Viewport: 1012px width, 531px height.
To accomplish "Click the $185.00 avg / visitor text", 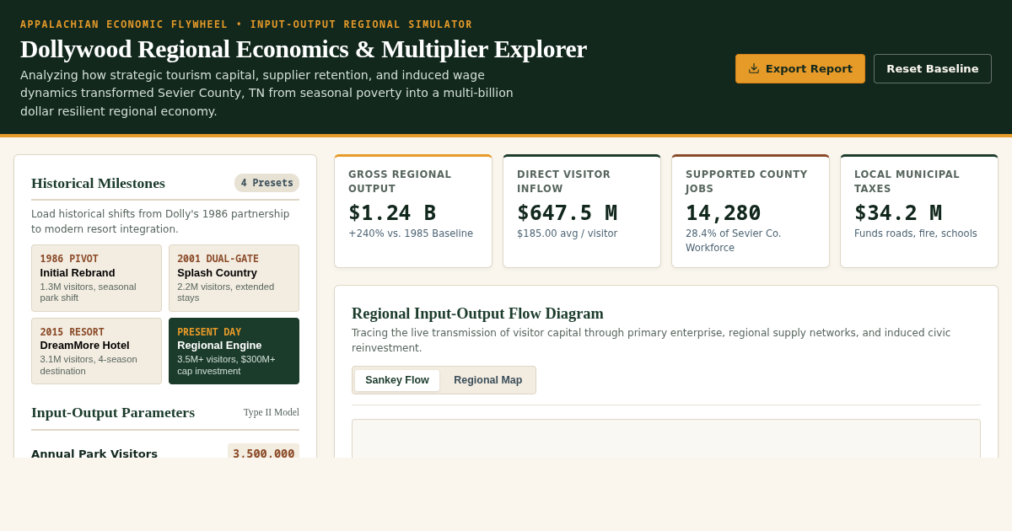I will click(567, 233).
